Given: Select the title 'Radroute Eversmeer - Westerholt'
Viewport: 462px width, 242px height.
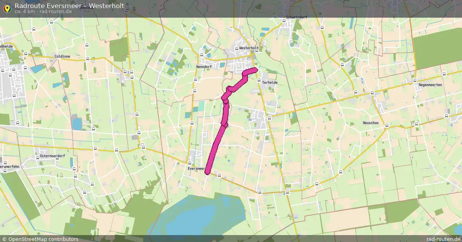Looking at the screenshot, I should pyautogui.click(x=69, y=5).
